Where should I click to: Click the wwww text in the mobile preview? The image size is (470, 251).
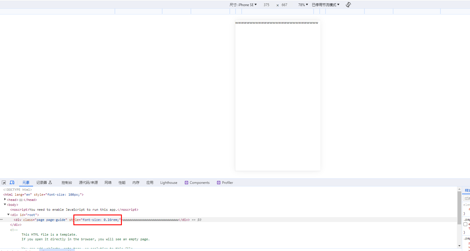277,23
